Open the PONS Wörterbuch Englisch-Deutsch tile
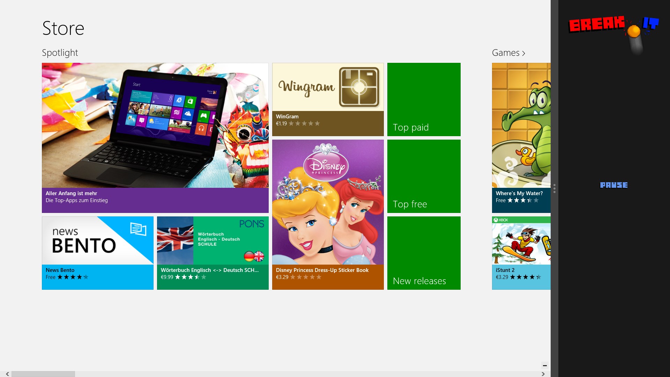Image resolution: width=670 pixels, height=377 pixels. (x=213, y=253)
